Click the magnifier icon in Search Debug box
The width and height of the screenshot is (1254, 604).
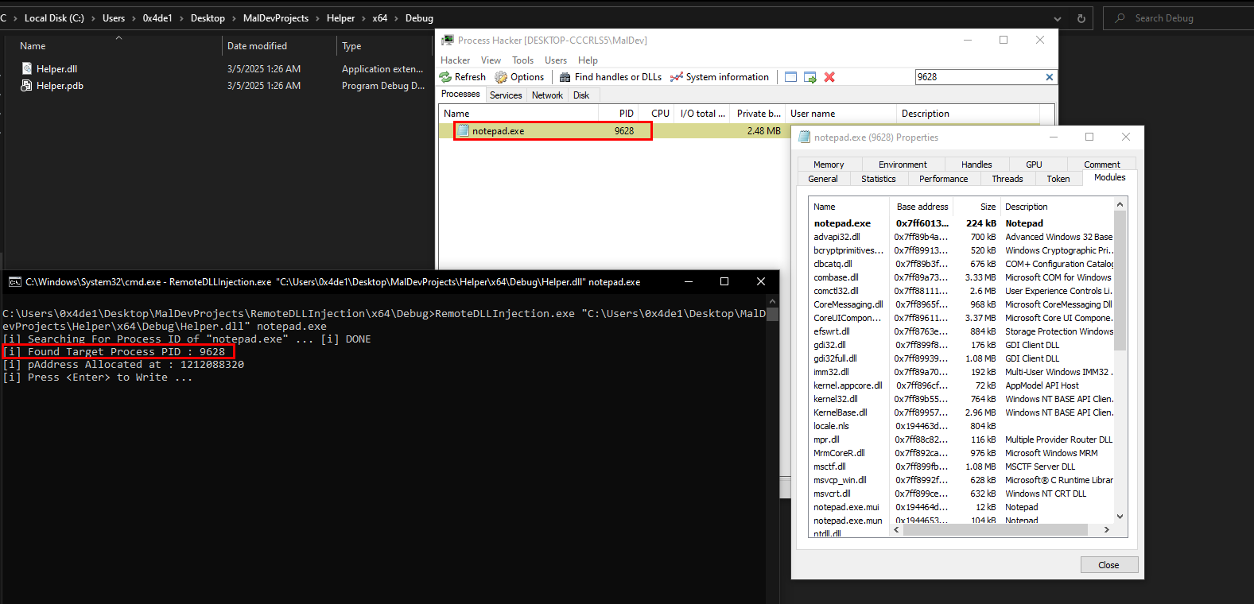1120,18
